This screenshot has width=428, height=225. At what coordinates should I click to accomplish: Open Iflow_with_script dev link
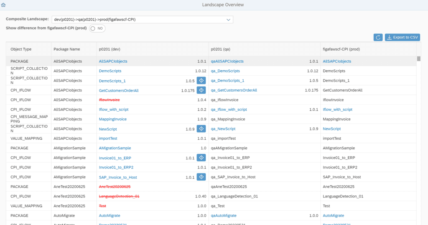click(x=114, y=109)
